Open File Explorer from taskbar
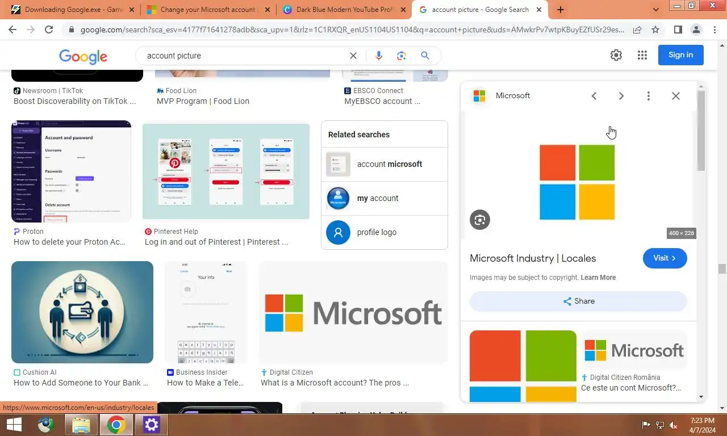Image resolution: width=727 pixels, height=436 pixels. [x=81, y=425]
